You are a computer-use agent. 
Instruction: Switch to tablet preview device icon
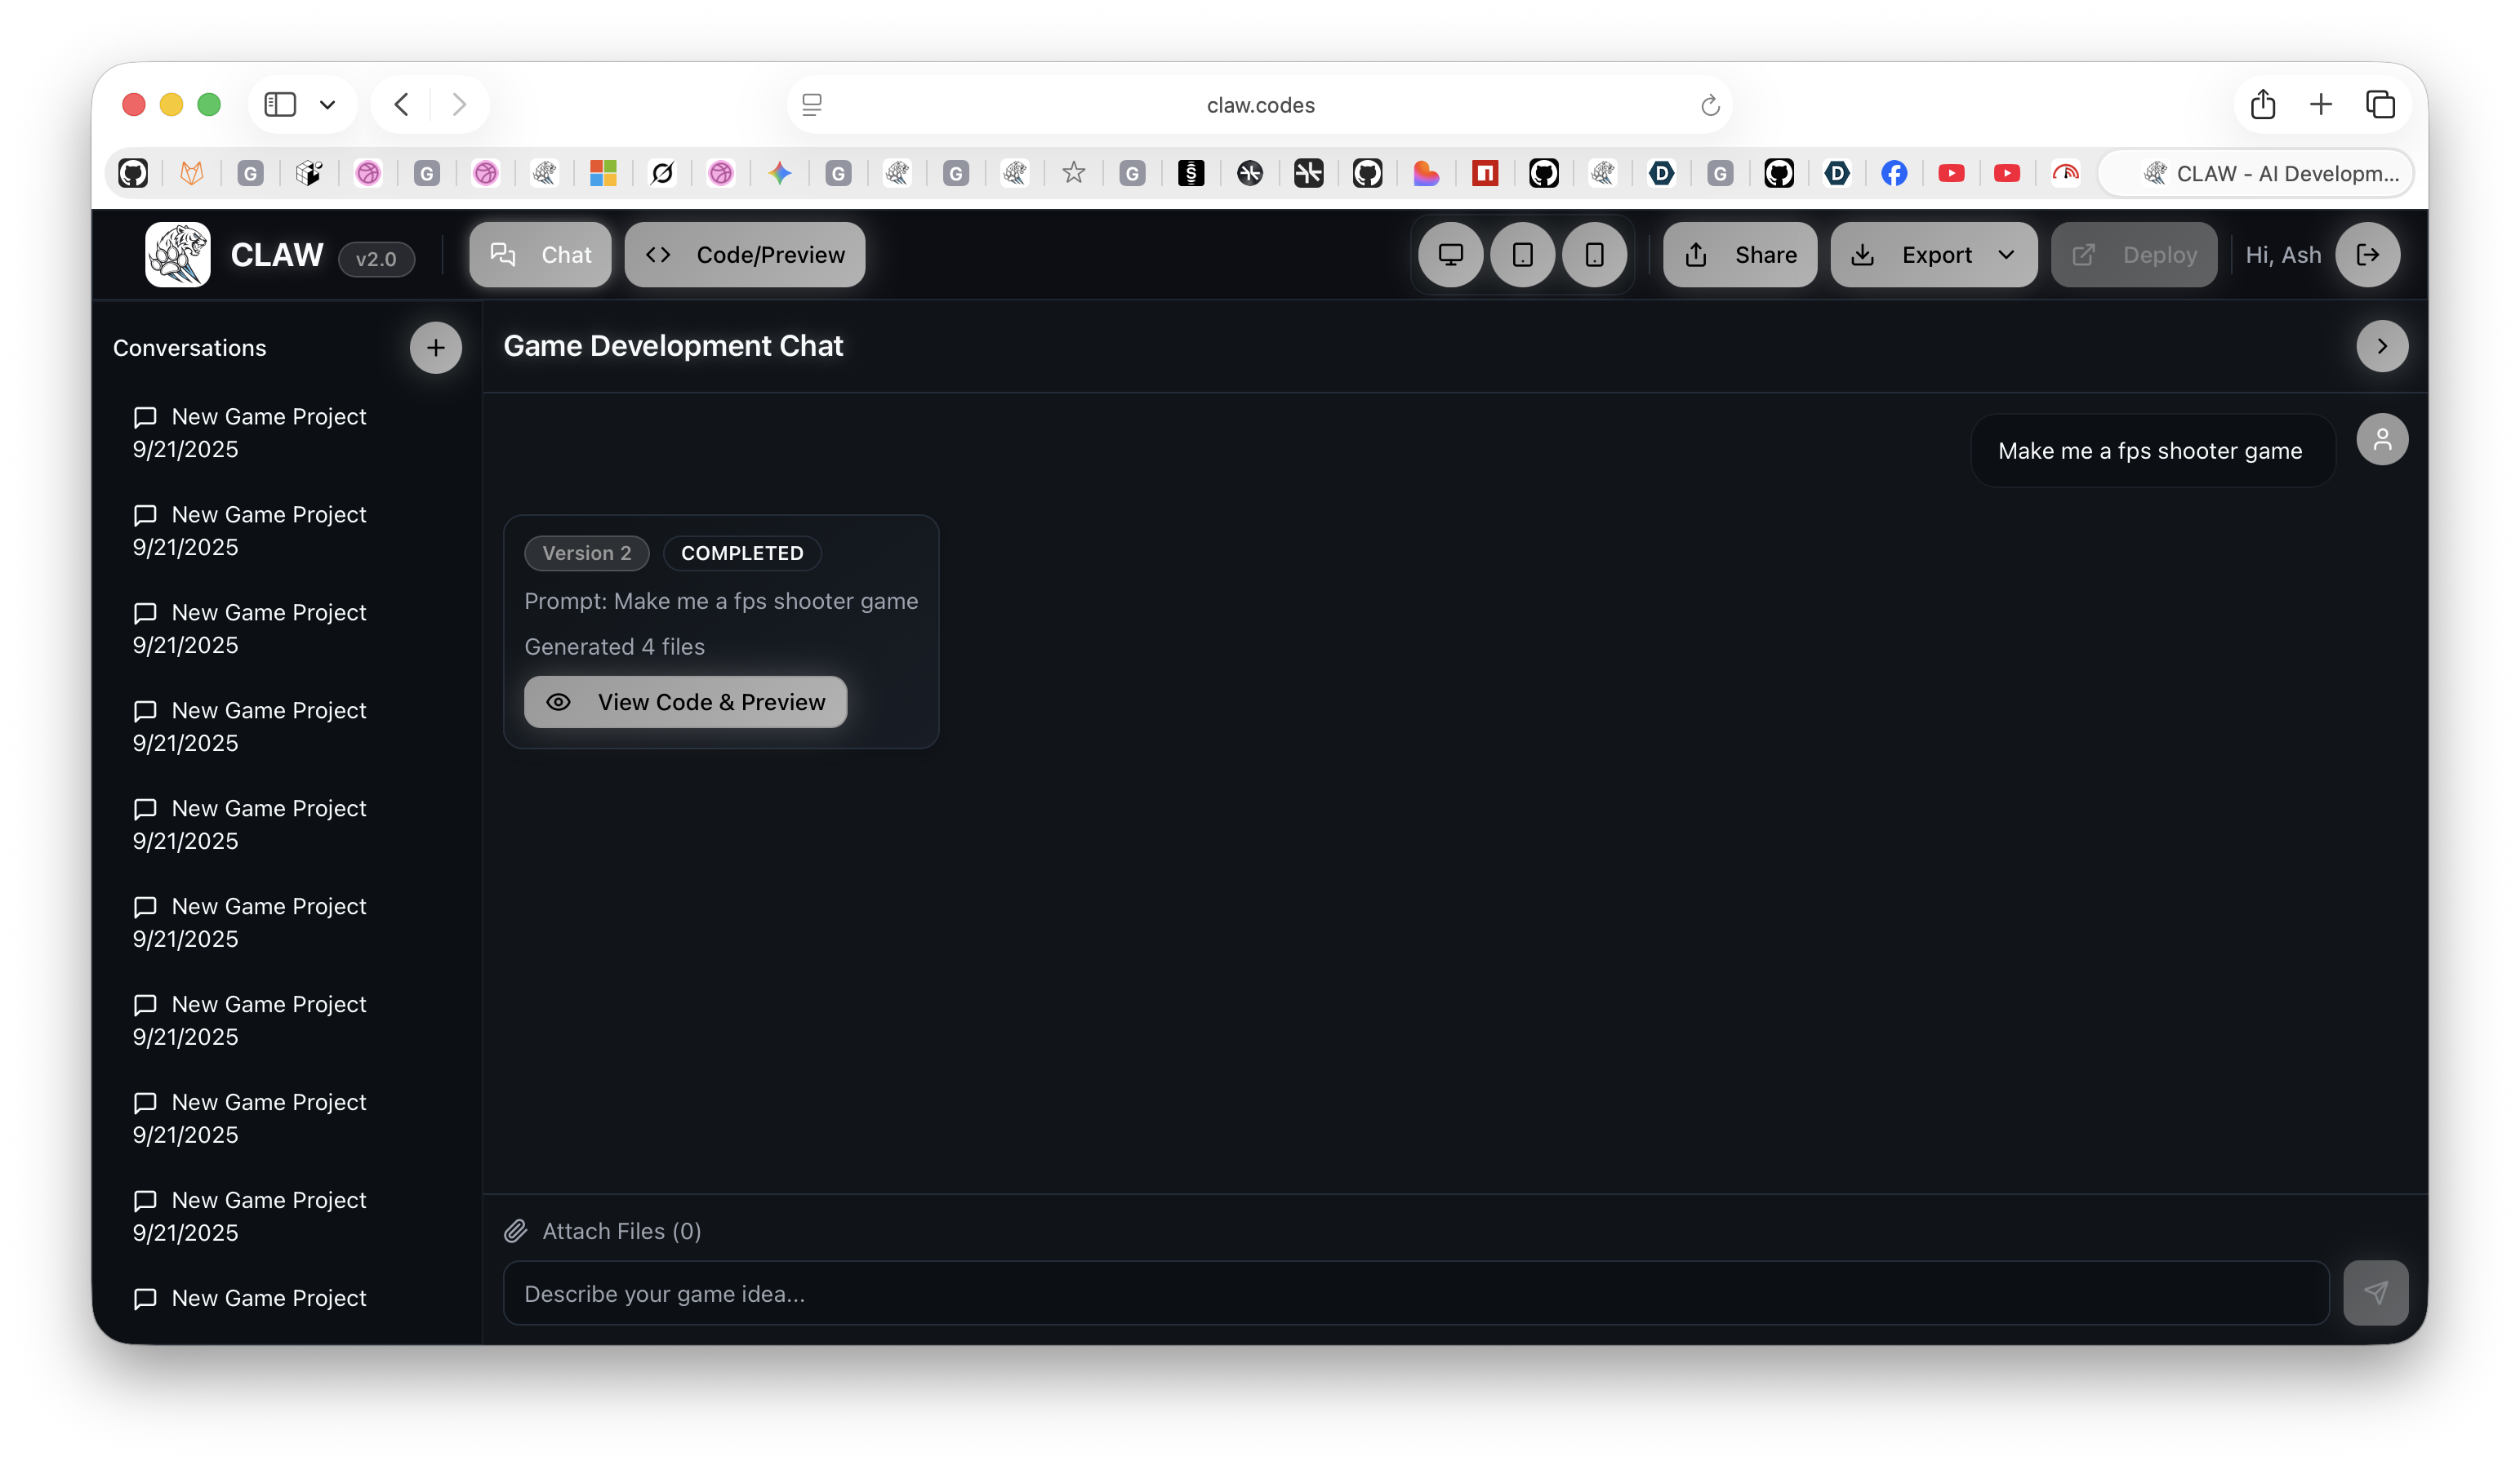coord(1522,255)
